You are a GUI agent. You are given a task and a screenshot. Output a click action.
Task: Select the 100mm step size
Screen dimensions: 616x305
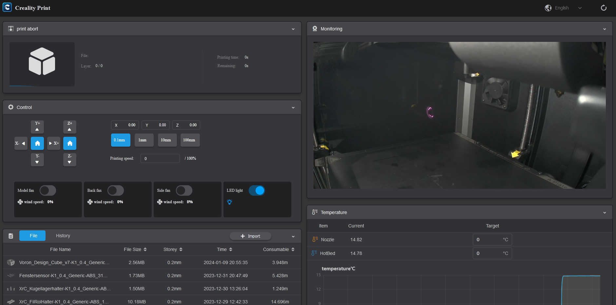pos(190,140)
